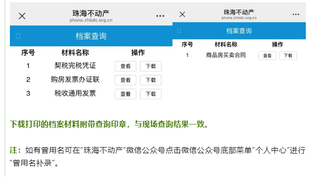This screenshot has height=182, width=311.
Task: View 商品房买卖合同 document
Action: pos(267,56)
